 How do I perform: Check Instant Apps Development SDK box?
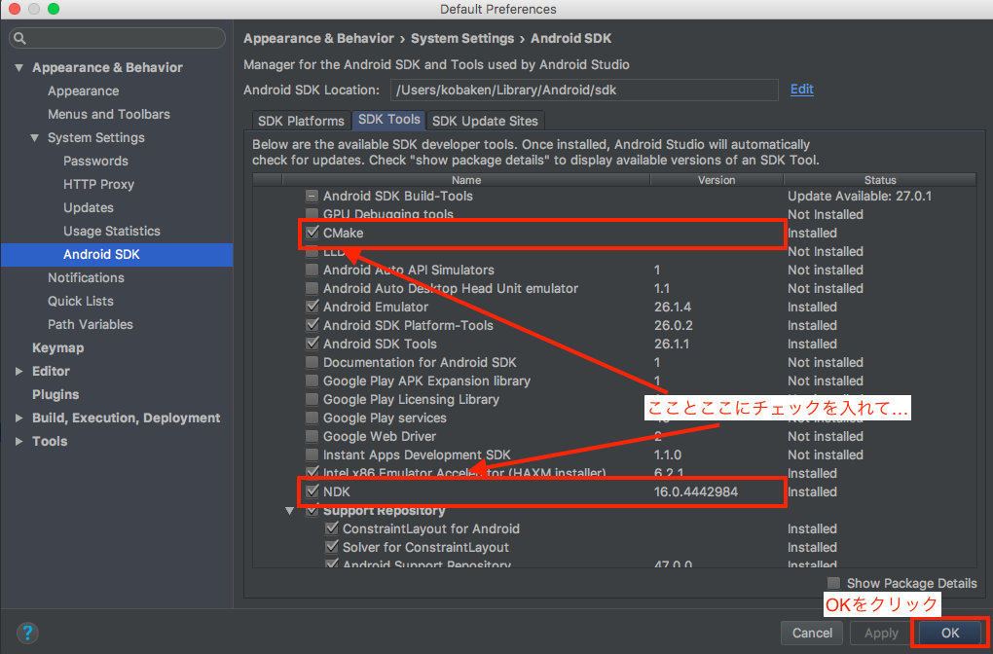point(313,454)
